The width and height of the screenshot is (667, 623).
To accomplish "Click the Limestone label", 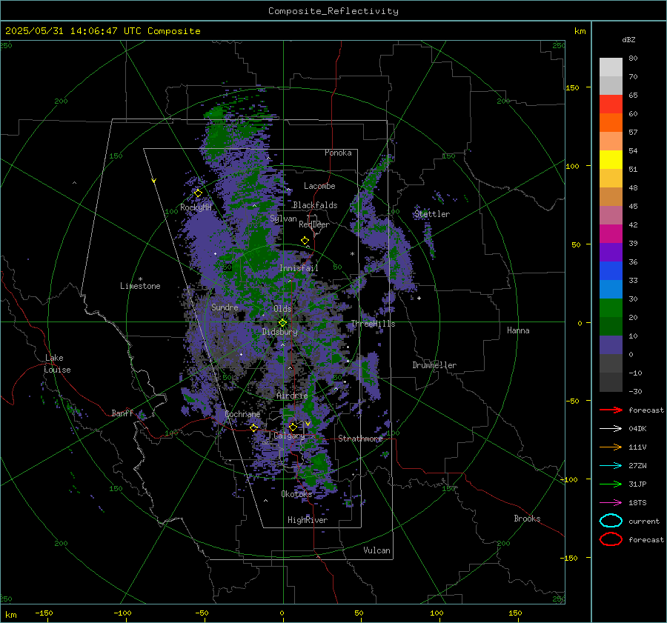I will tap(140, 286).
